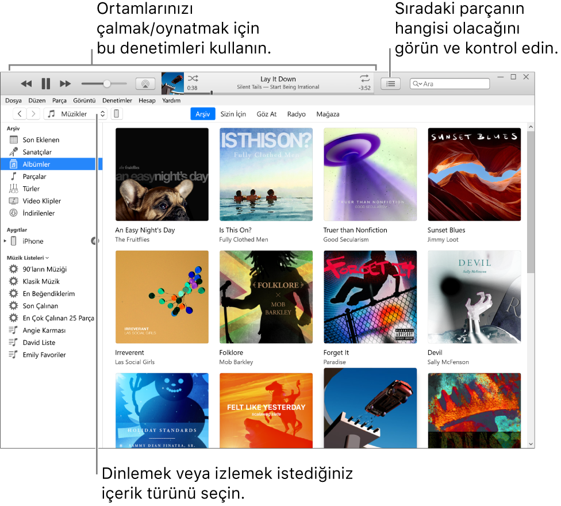Click the now playing album artwork
The width and height of the screenshot is (561, 506).
pos(173,83)
